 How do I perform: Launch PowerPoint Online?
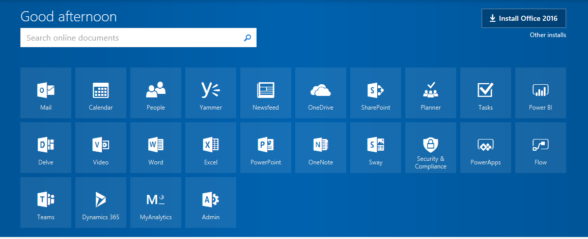coord(266,148)
